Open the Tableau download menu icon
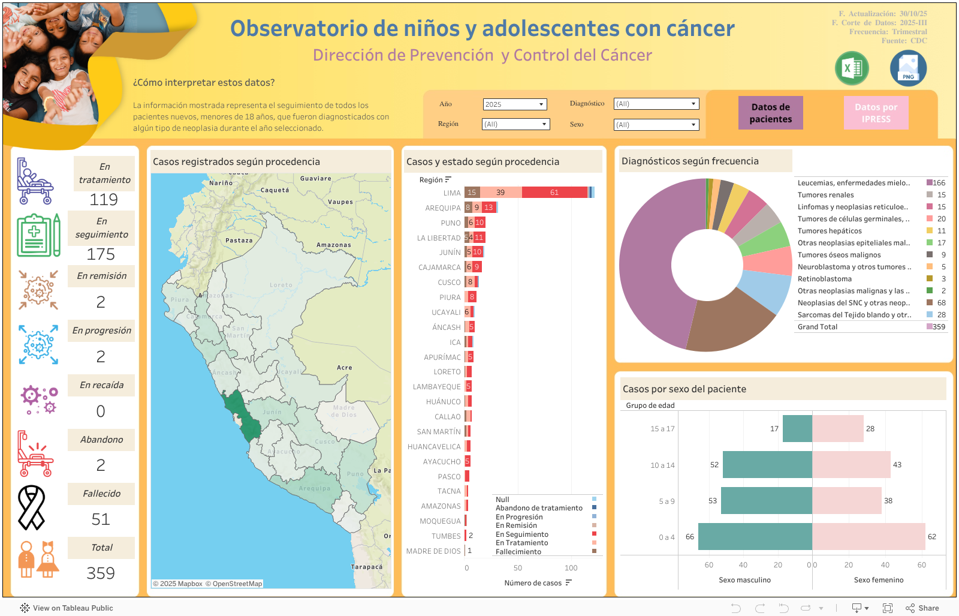 click(x=860, y=608)
